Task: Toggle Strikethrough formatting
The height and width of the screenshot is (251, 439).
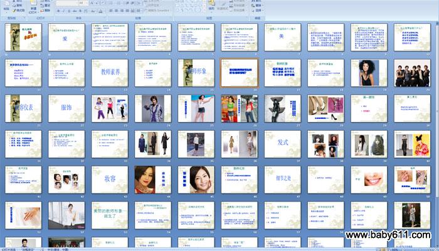Action: [75, 11]
